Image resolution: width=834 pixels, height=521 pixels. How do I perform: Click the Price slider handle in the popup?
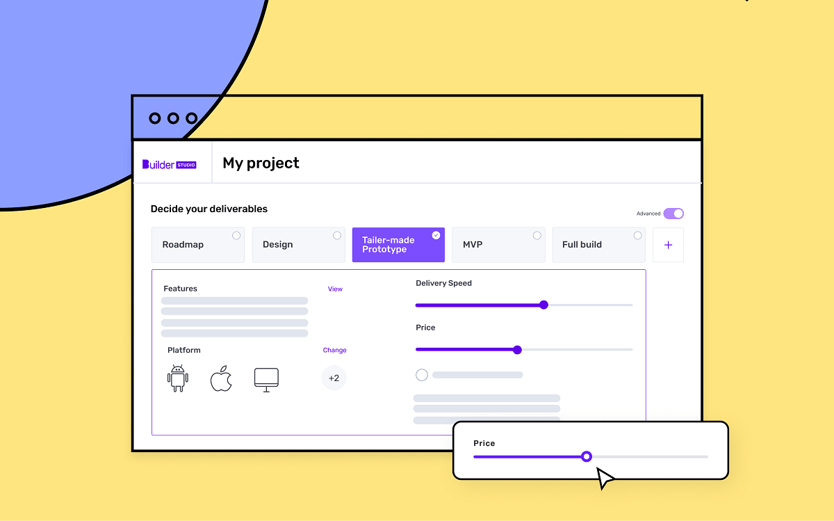(x=587, y=456)
